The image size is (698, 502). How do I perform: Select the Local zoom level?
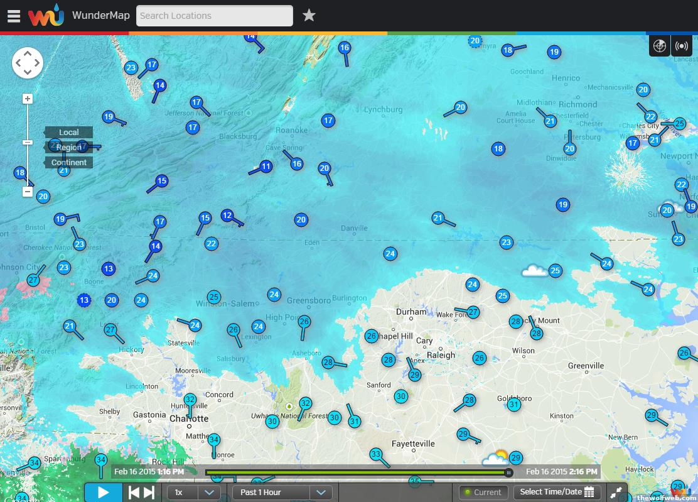pyautogui.click(x=68, y=133)
